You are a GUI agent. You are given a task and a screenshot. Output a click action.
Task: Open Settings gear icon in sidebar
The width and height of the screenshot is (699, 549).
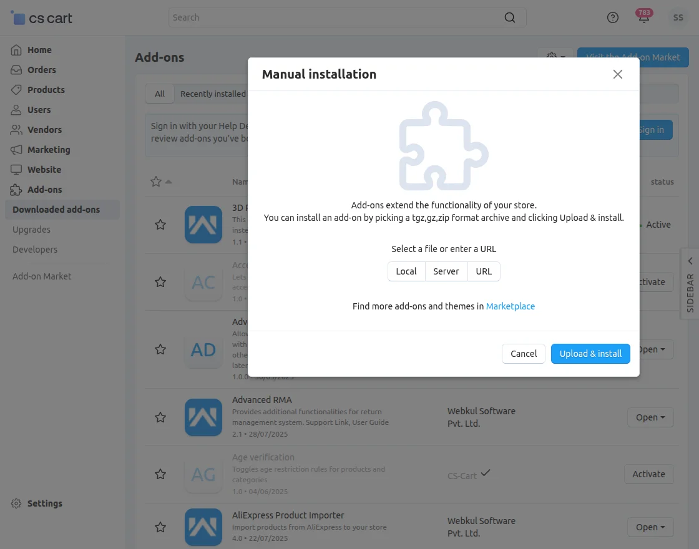tap(17, 503)
